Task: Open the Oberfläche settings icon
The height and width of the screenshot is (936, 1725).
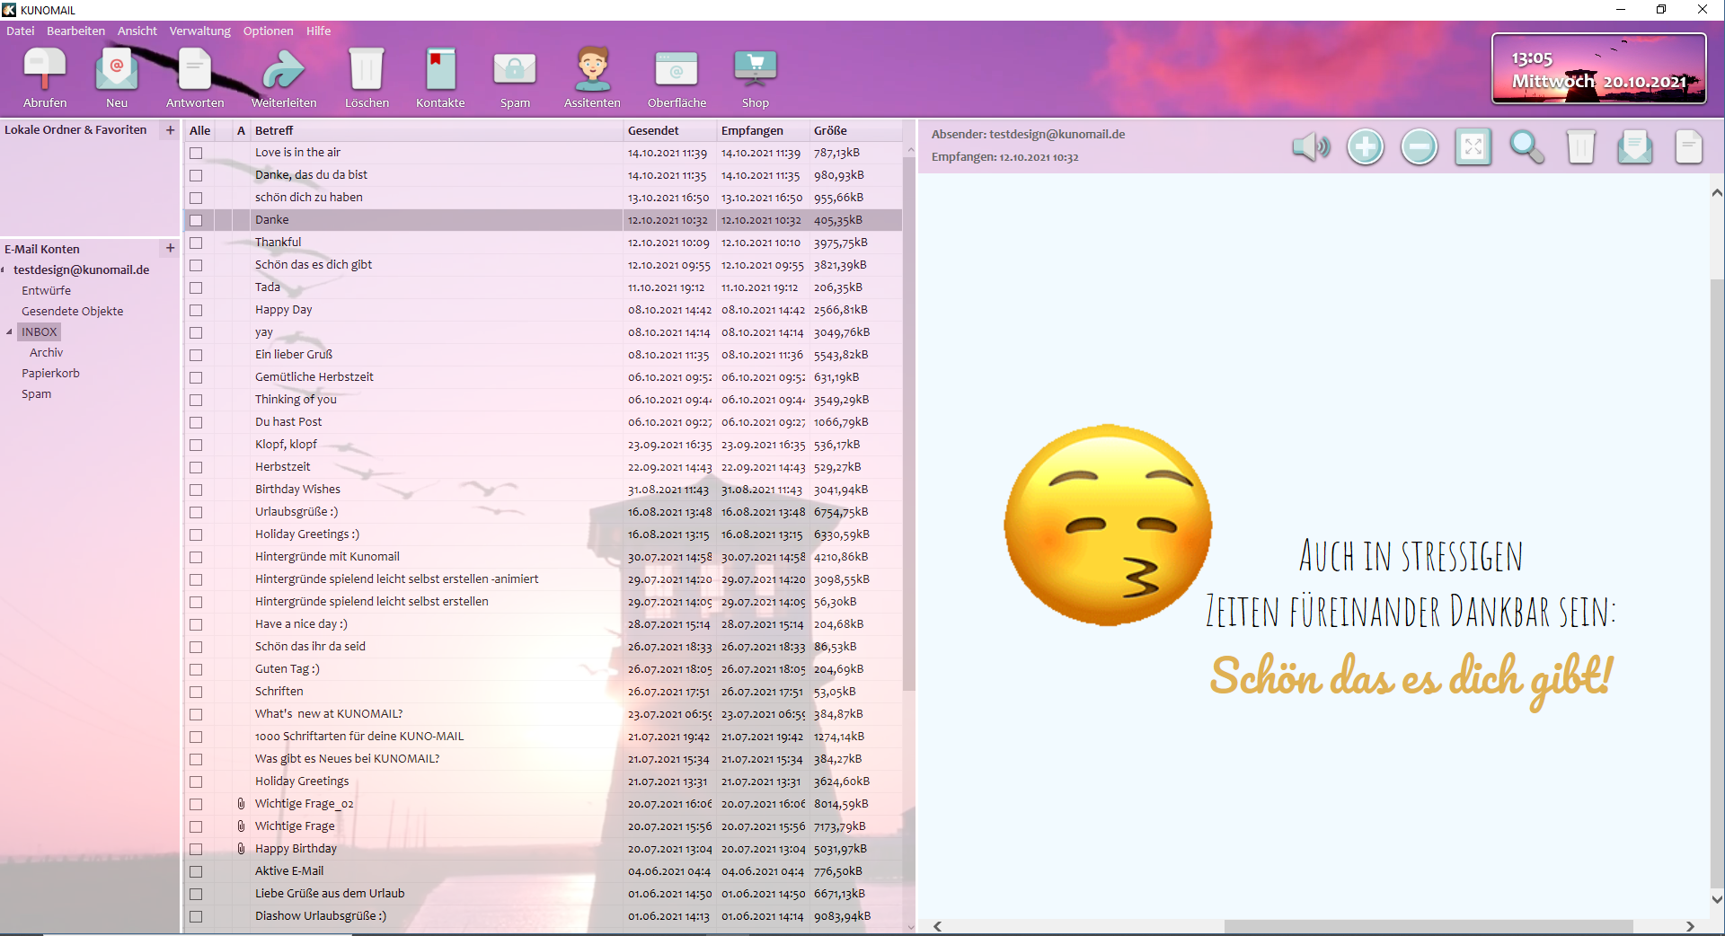Action: 677,77
